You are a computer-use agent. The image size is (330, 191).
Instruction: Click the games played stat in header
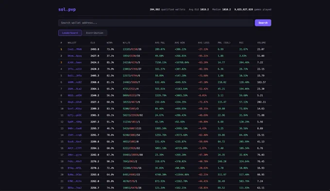[253, 10]
